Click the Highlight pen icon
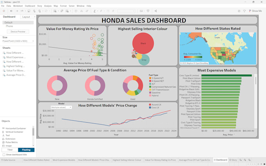The width and height of the screenshot is (266, 166). coord(95,11)
